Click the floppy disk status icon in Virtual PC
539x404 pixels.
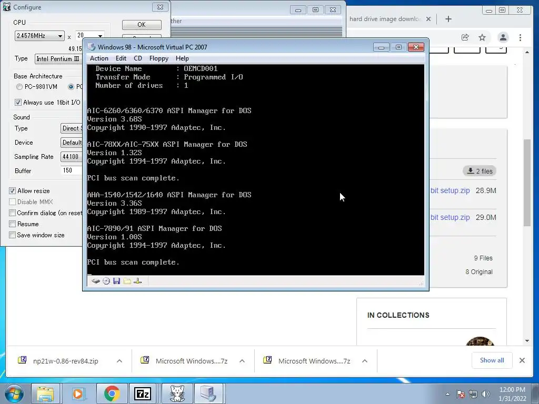click(116, 281)
